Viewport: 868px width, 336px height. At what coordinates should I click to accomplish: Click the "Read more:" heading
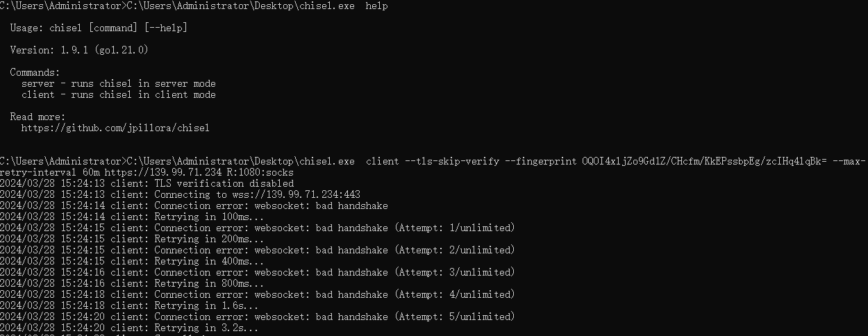pyautogui.click(x=37, y=117)
